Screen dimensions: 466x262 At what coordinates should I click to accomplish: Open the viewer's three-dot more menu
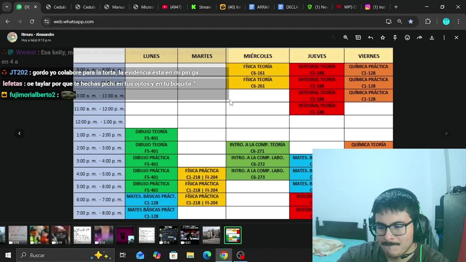(x=444, y=37)
